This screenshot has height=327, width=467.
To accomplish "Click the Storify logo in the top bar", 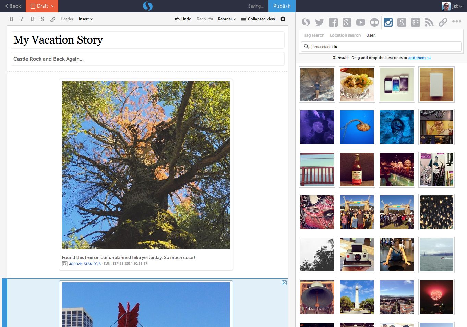I will pyautogui.click(x=148, y=6).
